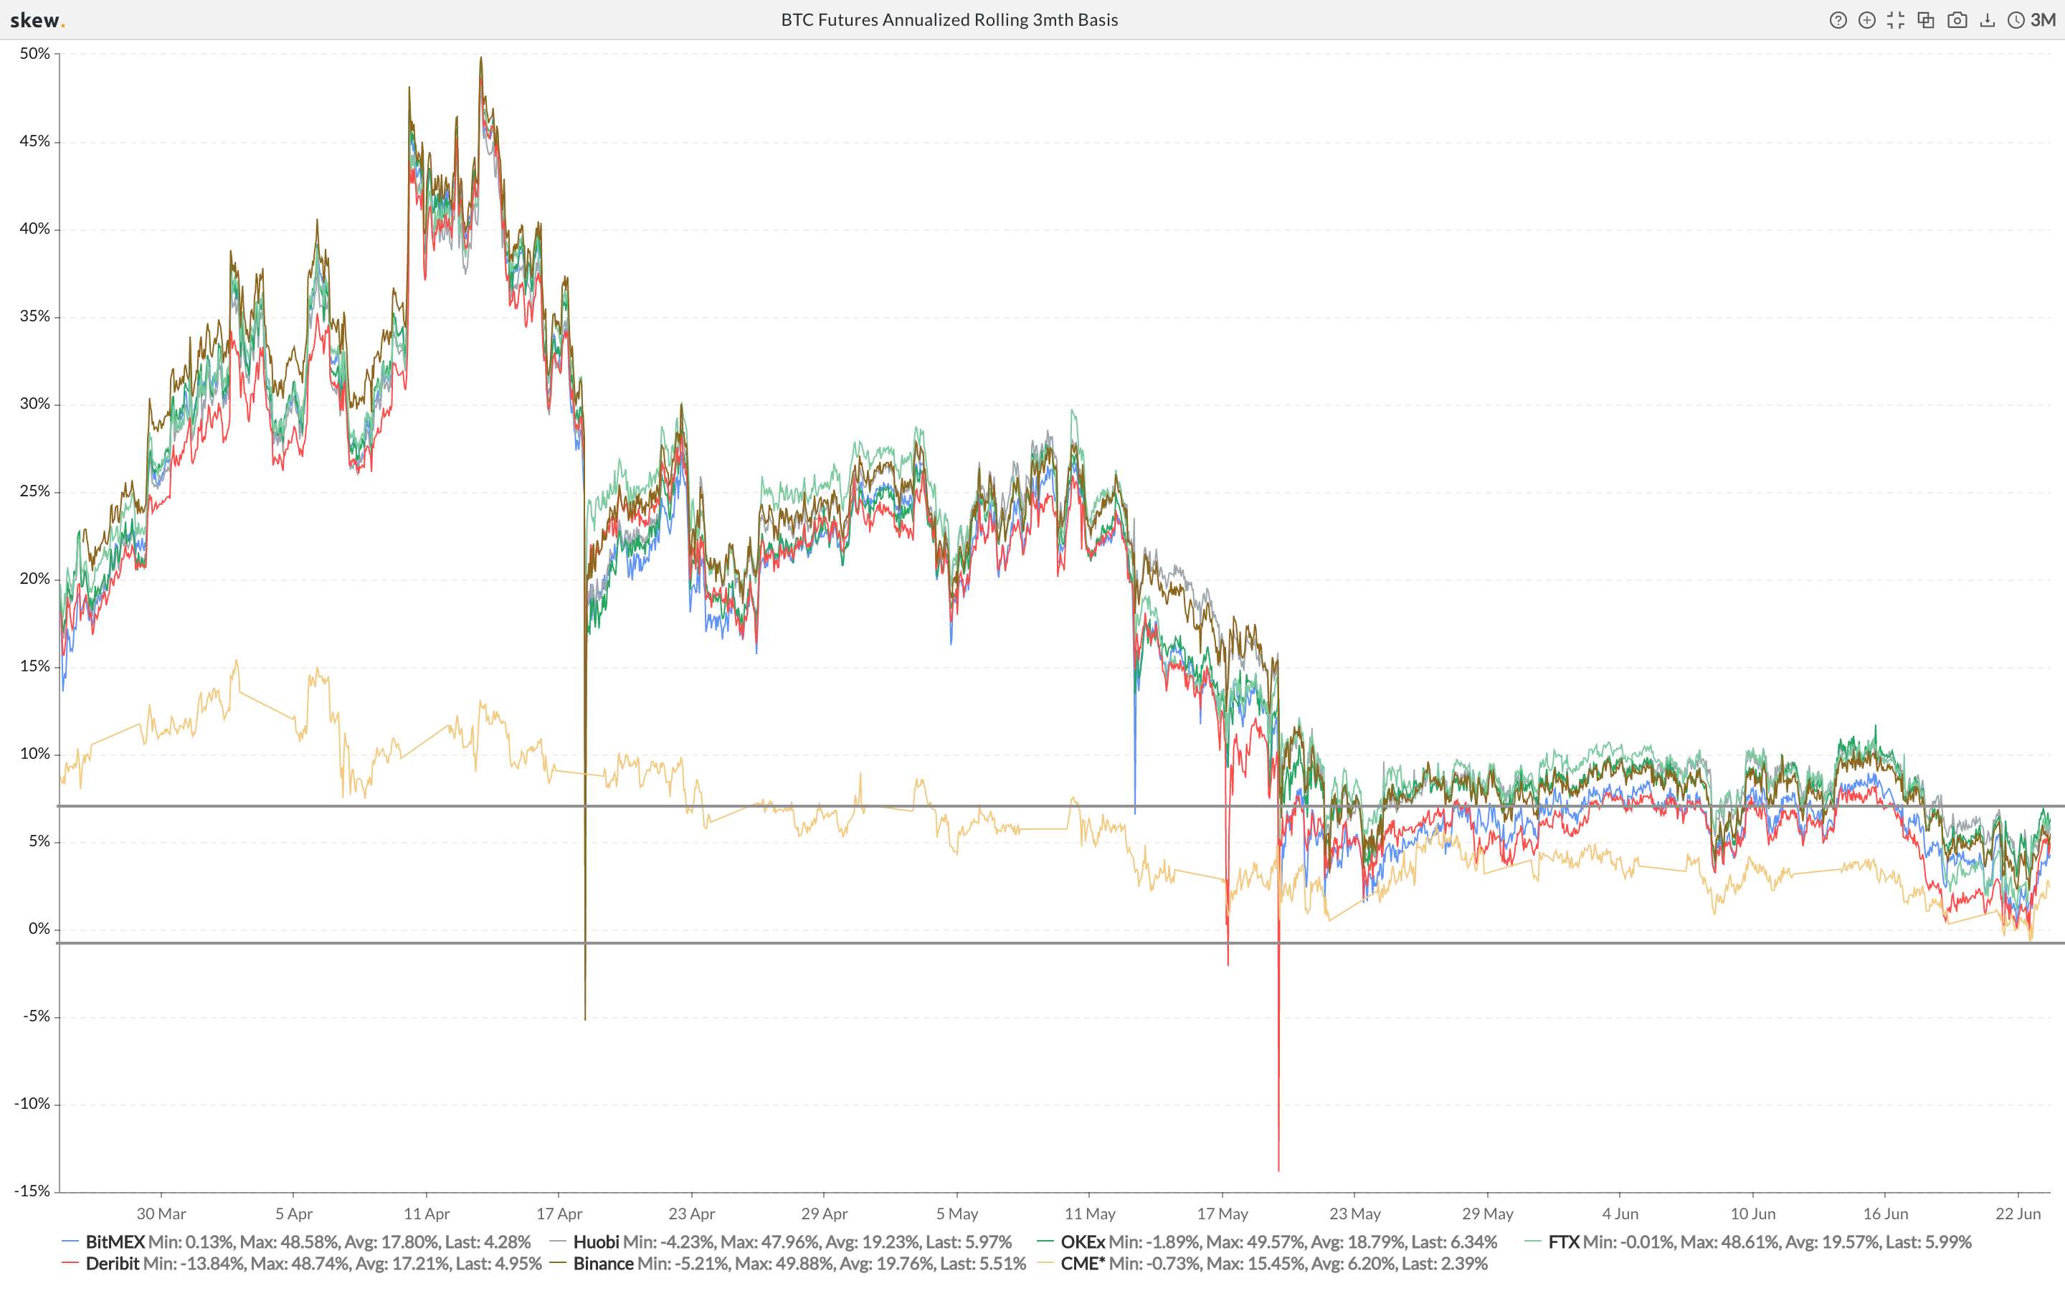Open the 3M time period dropdown

(2043, 21)
